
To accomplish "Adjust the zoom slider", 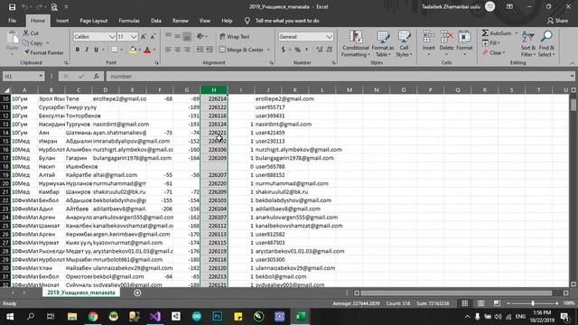I will 533,303.
